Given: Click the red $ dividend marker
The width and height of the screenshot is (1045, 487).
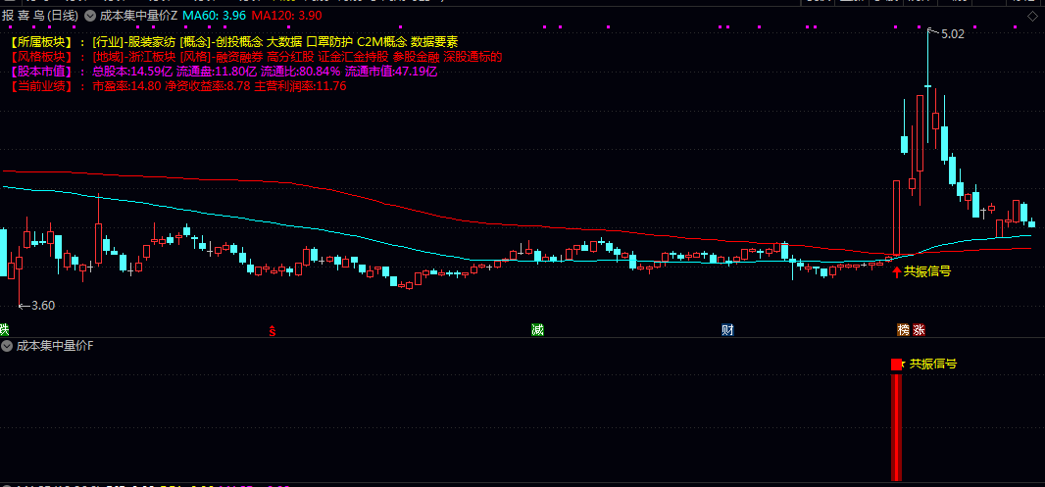Looking at the screenshot, I should click(x=272, y=330).
